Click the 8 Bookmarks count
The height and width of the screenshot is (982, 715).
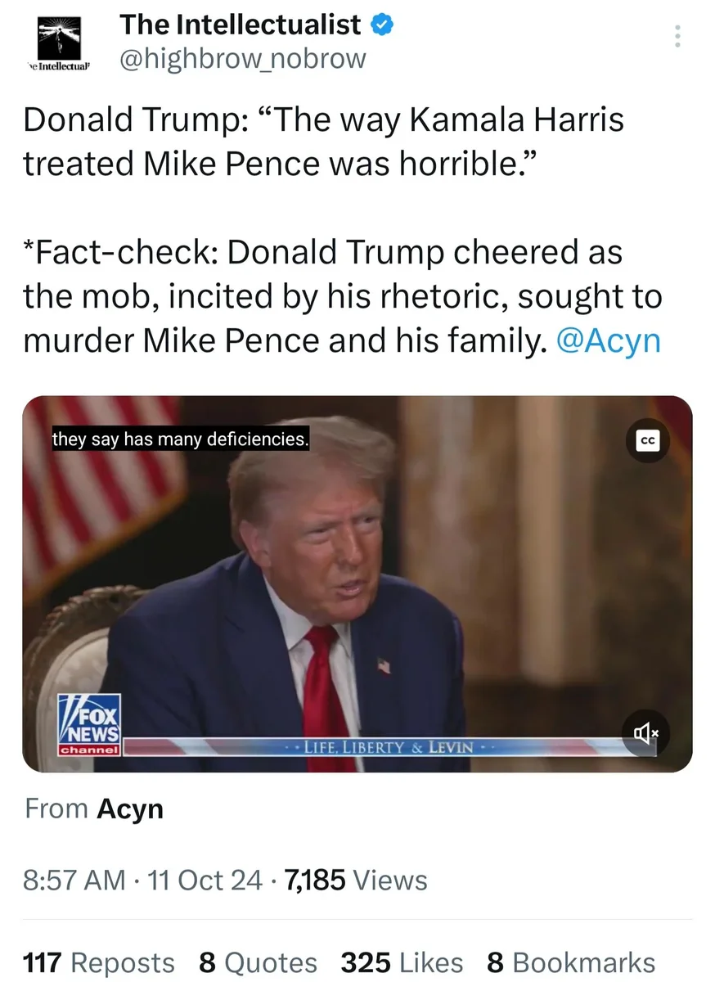(x=571, y=962)
